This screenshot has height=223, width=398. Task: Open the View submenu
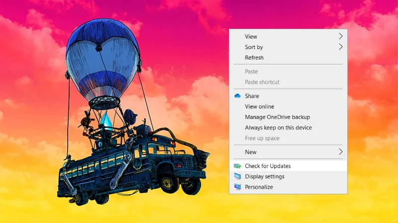pyautogui.click(x=288, y=36)
